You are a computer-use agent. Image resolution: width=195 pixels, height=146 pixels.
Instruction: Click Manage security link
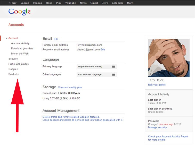tap(157, 127)
